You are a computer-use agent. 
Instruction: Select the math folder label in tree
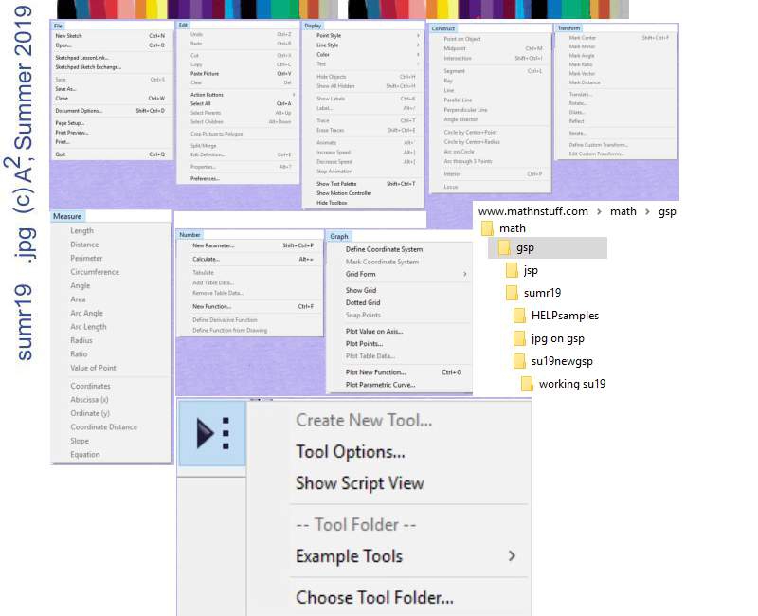click(513, 228)
